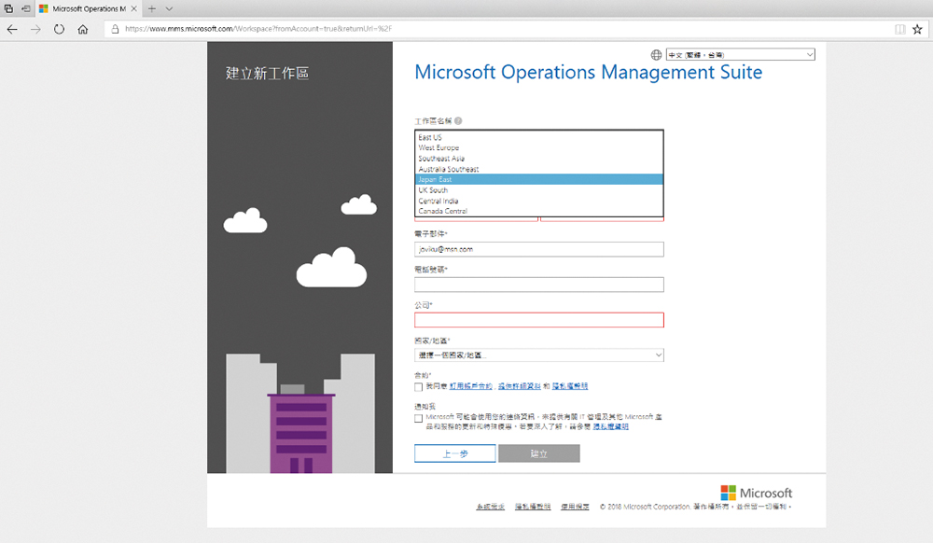Set these tabs aside

25,9
